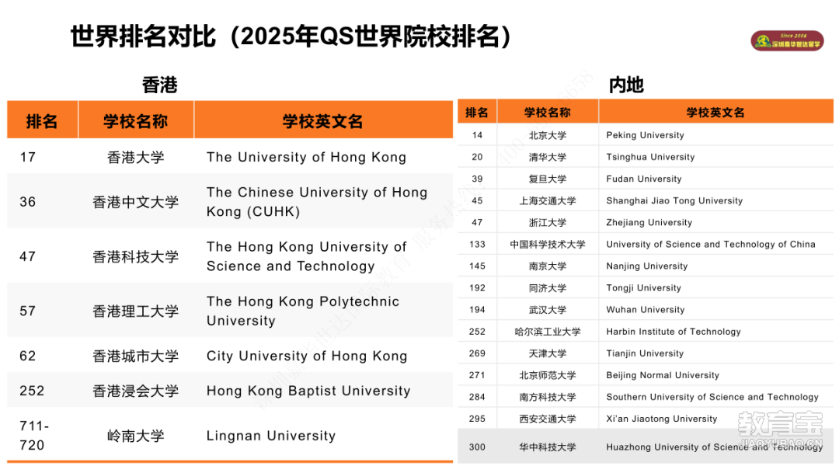Viewport: 839px width, 466px height.
Task: Click City University of Hong Kong
Action: coord(307,356)
